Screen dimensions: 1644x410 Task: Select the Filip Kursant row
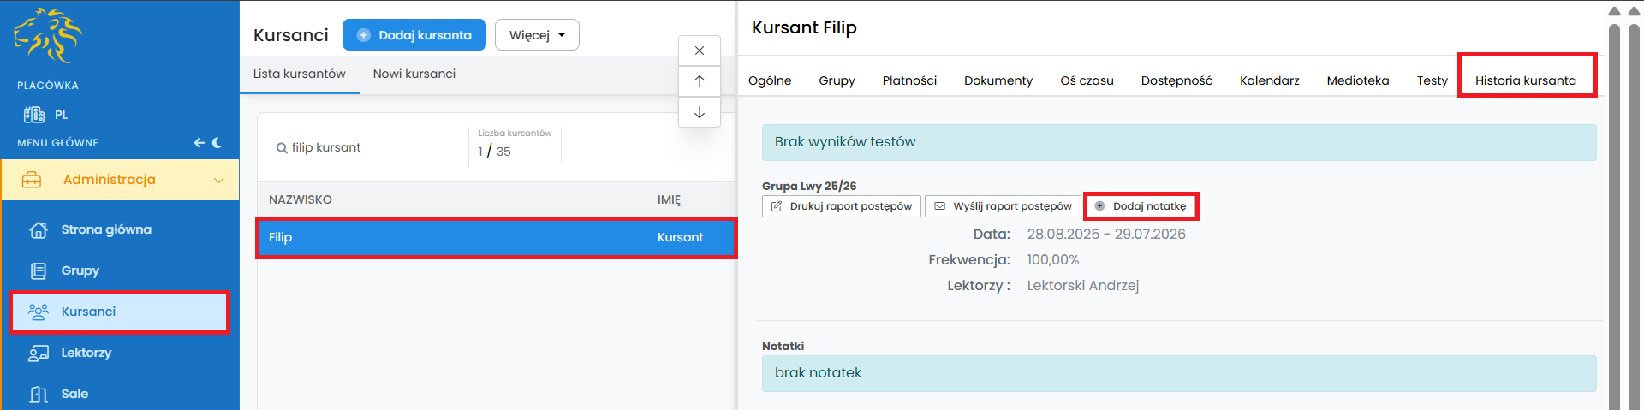[x=497, y=237]
